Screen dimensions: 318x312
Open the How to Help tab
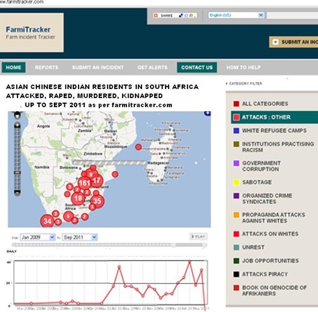click(x=243, y=68)
